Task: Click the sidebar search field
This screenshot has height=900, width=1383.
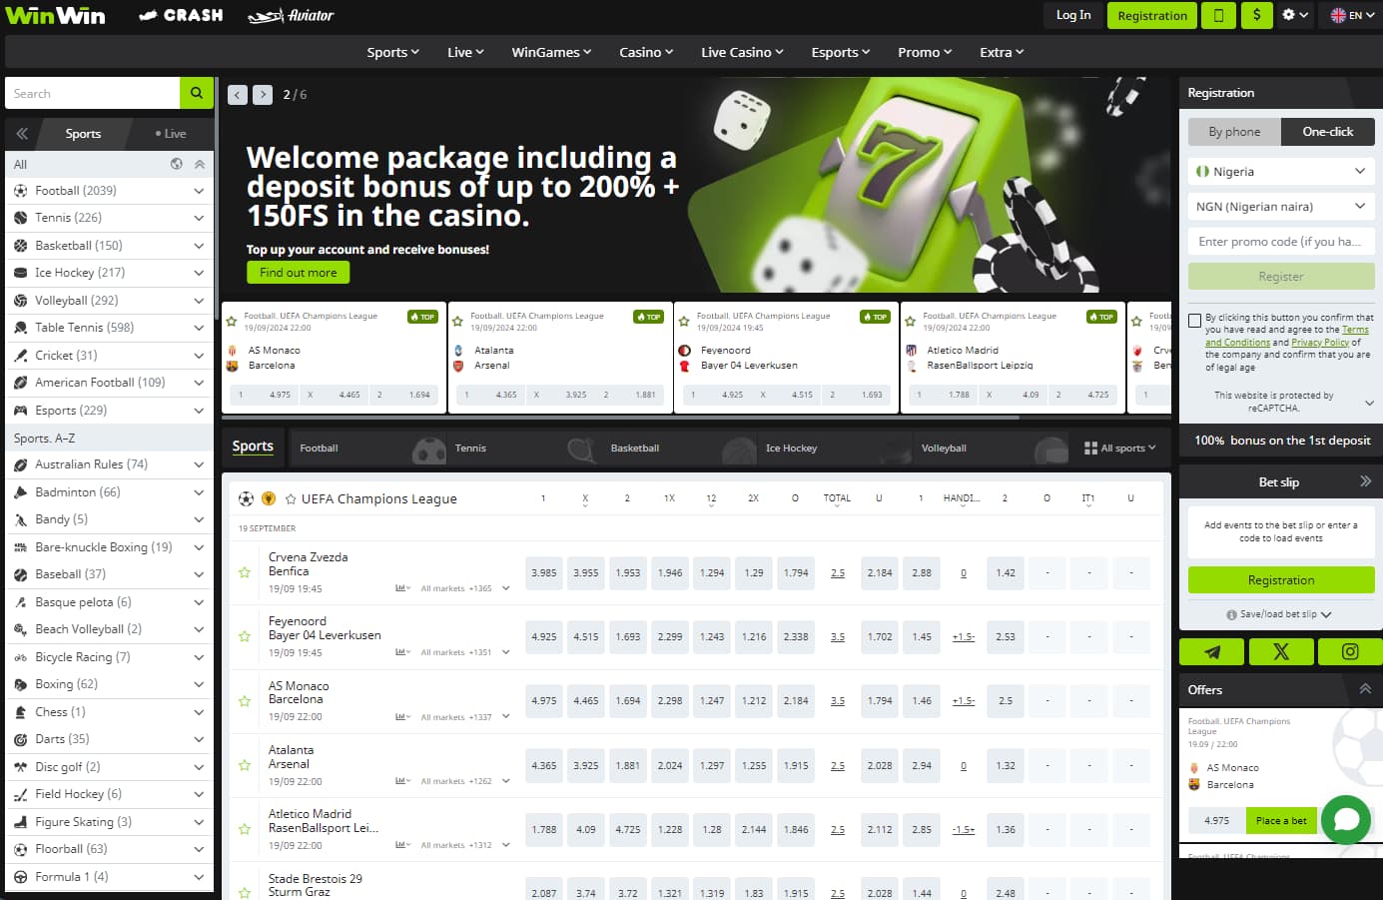Action: tap(92, 93)
